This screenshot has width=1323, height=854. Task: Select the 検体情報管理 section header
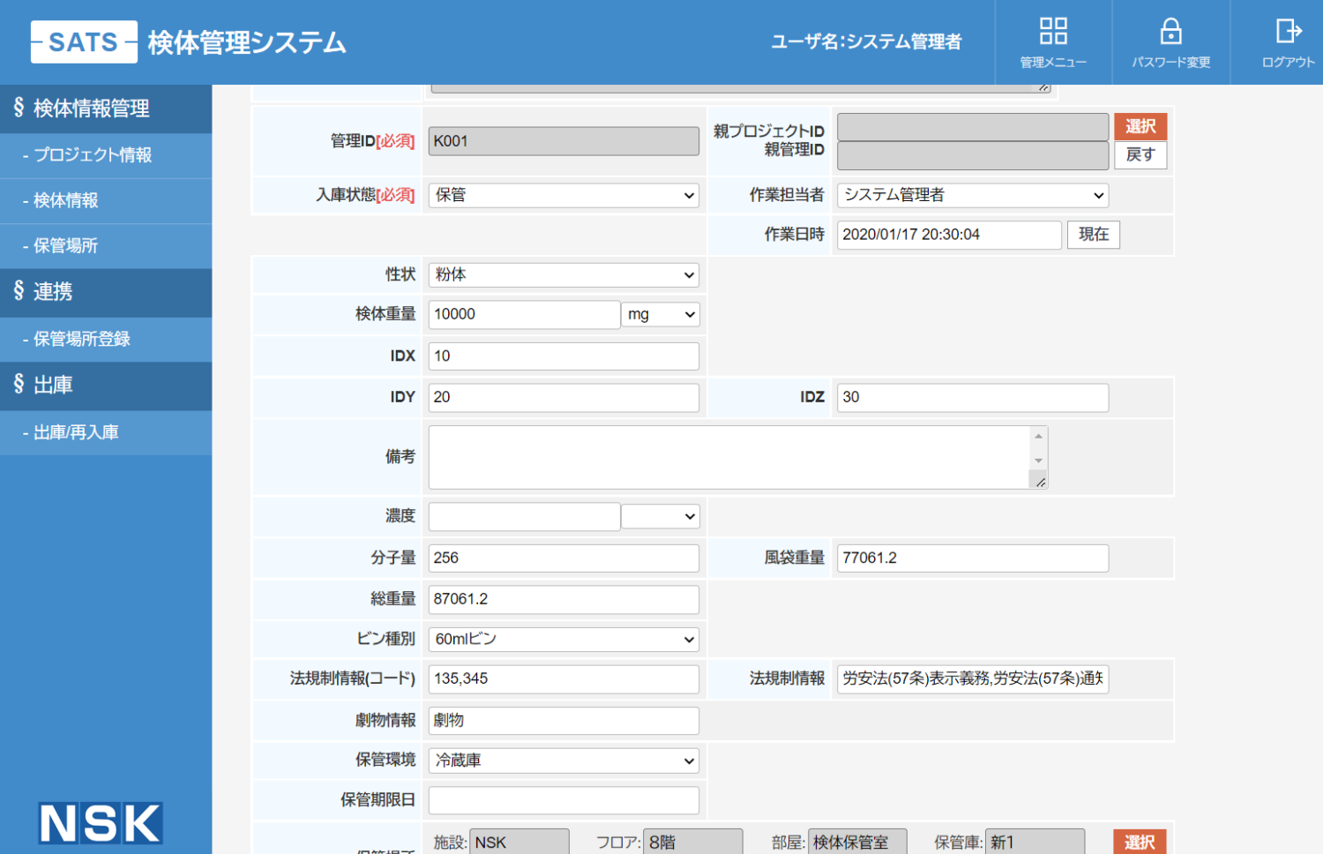[106, 109]
